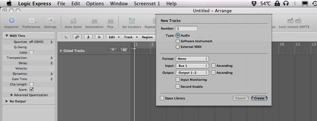The width and height of the screenshot is (317, 121).
Task: Open the Output 1-2 dropdown
Action: [192, 73]
